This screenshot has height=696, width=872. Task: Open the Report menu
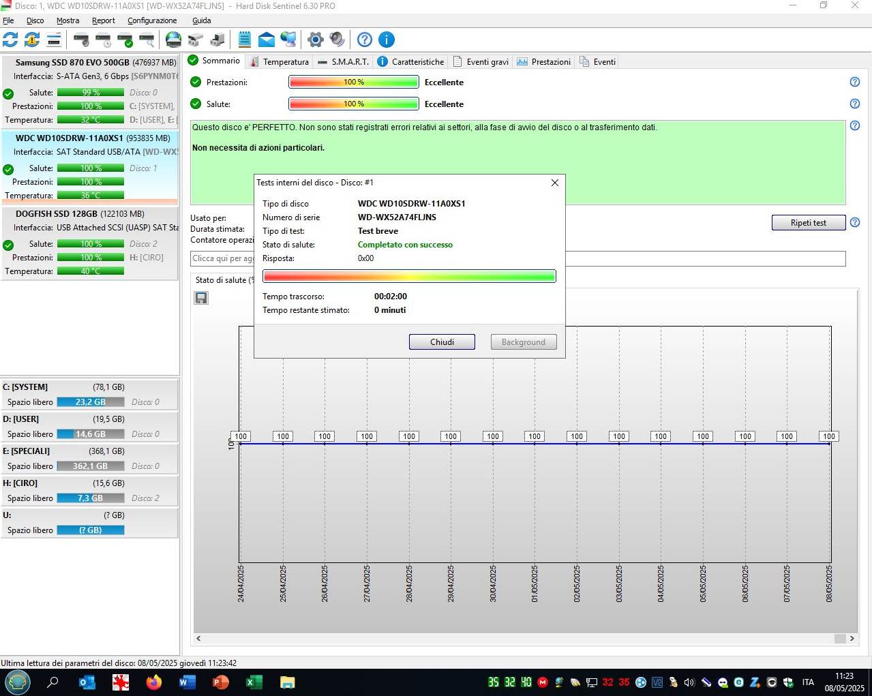click(104, 20)
